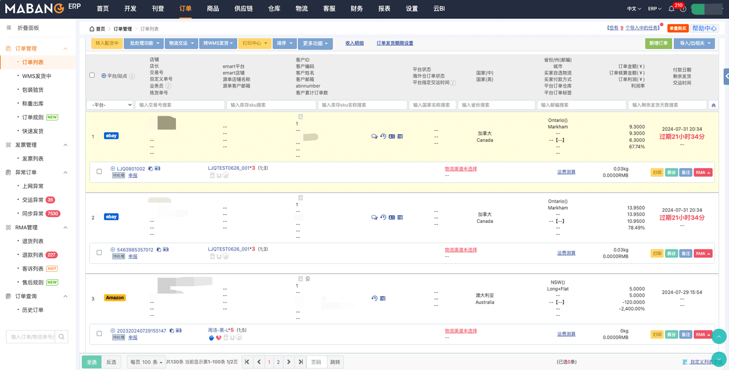This screenshot has height=370, width=729.
Task: Click the yellow 打印 button for order 1
Action: pyautogui.click(x=656, y=173)
